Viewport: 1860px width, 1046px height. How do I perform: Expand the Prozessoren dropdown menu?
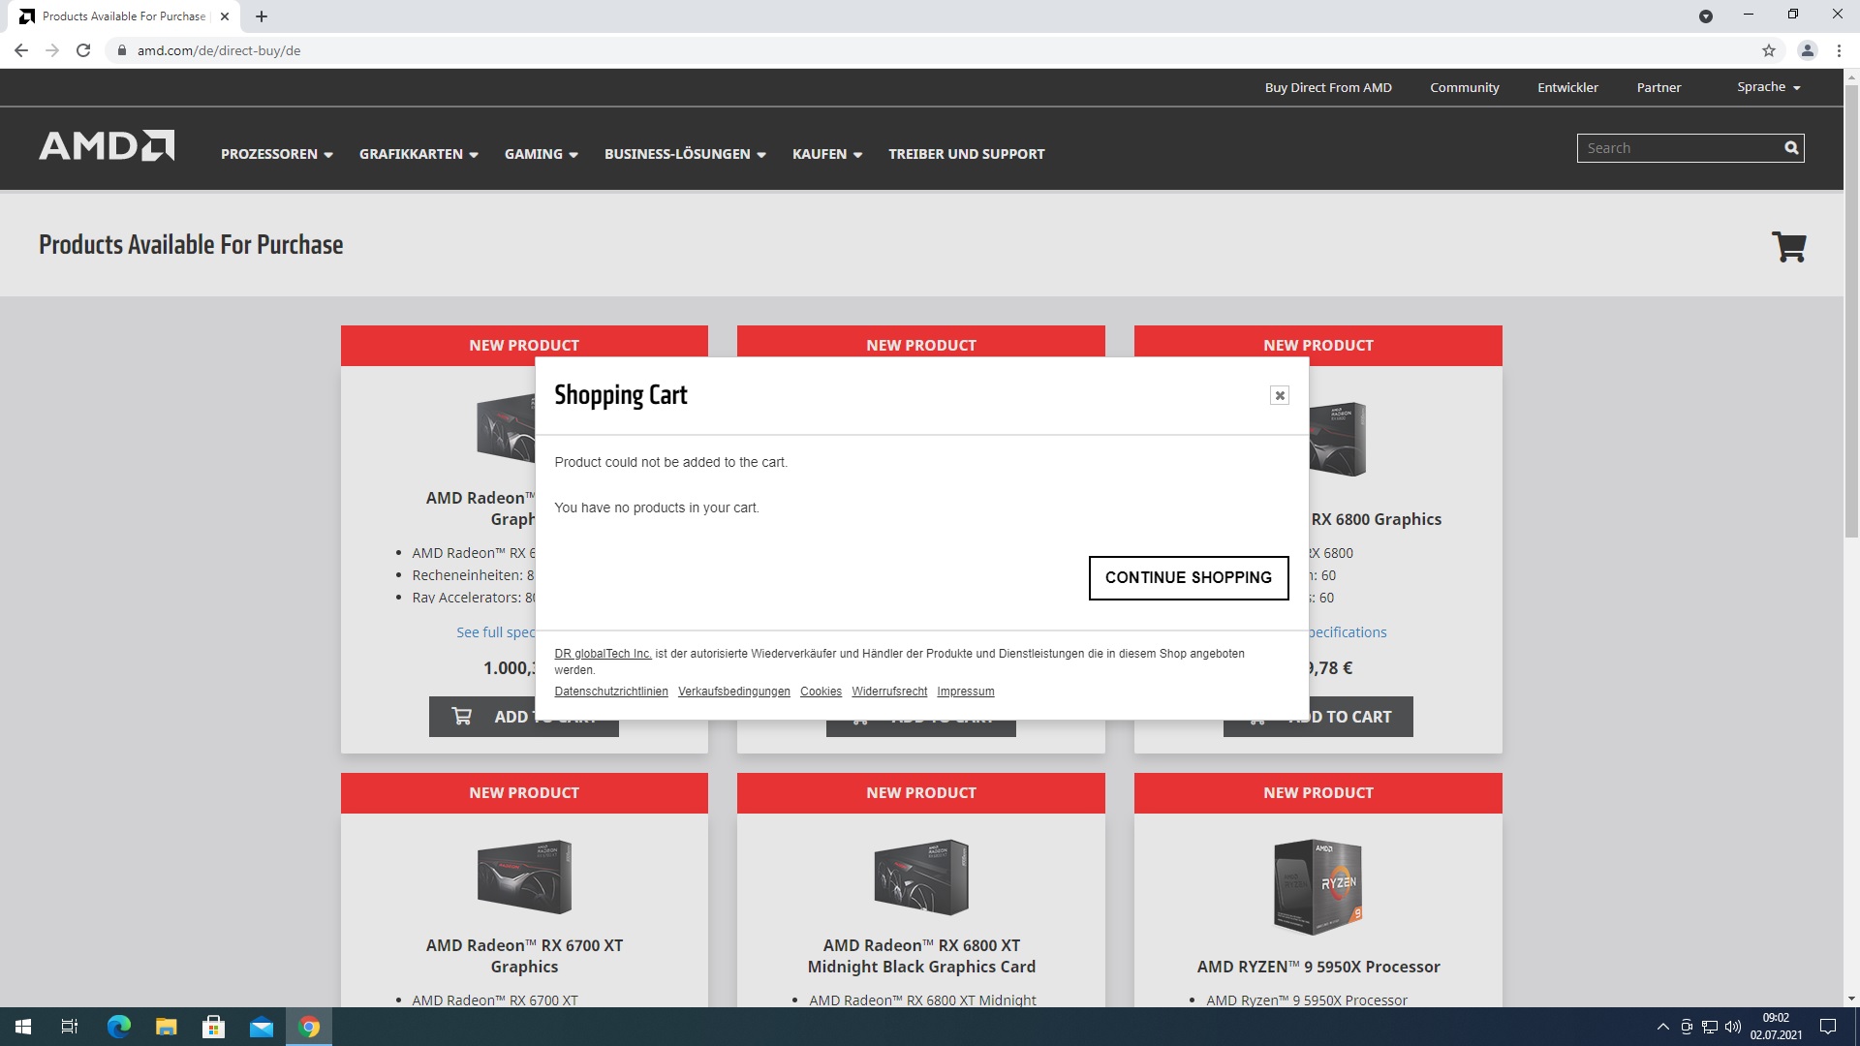[x=276, y=154]
